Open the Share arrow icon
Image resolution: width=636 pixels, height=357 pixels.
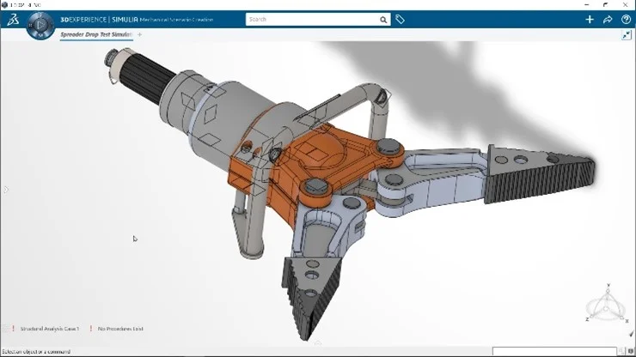pos(608,20)
